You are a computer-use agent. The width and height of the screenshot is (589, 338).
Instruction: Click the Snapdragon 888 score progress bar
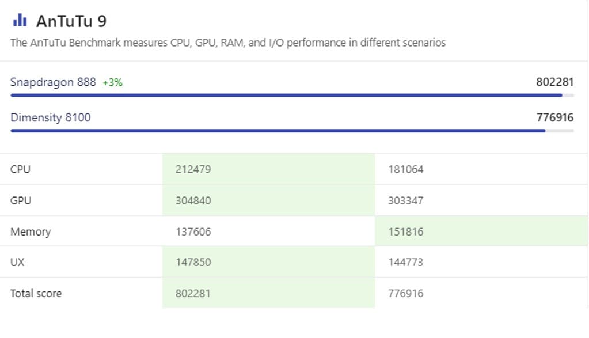coord(292,96)
